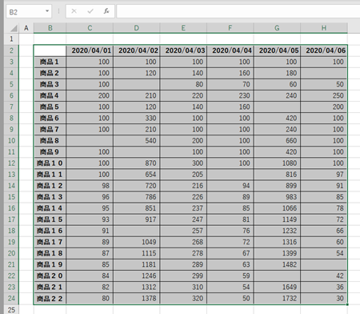The height and width of the screenshot is (314, 360).
Task: Click cell with value 1649
Action: coord(277,287)
